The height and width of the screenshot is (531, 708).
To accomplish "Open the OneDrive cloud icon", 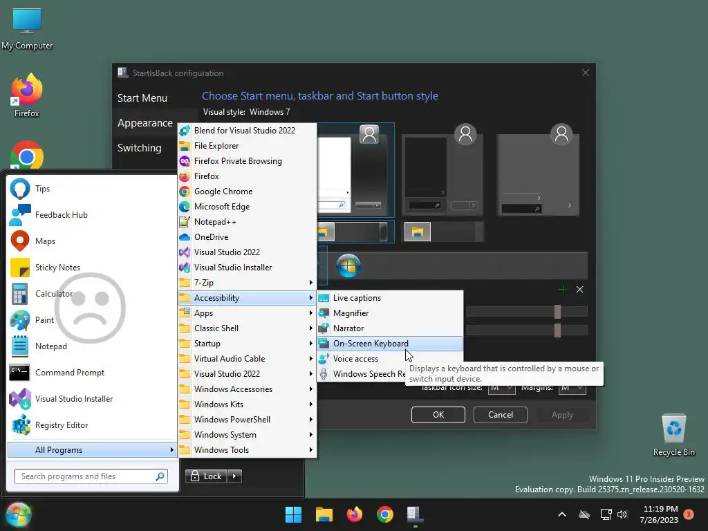I will pos(184,237).
